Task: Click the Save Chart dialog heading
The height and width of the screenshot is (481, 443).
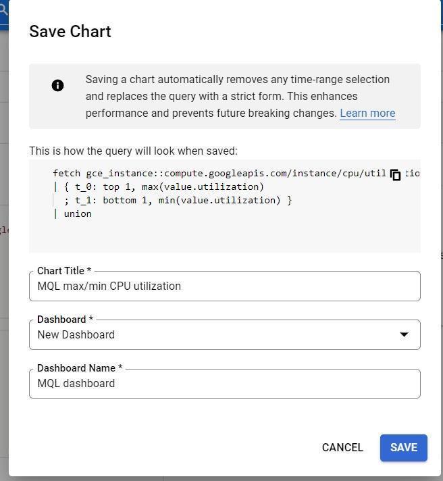Action: click(x=70, y=32)
